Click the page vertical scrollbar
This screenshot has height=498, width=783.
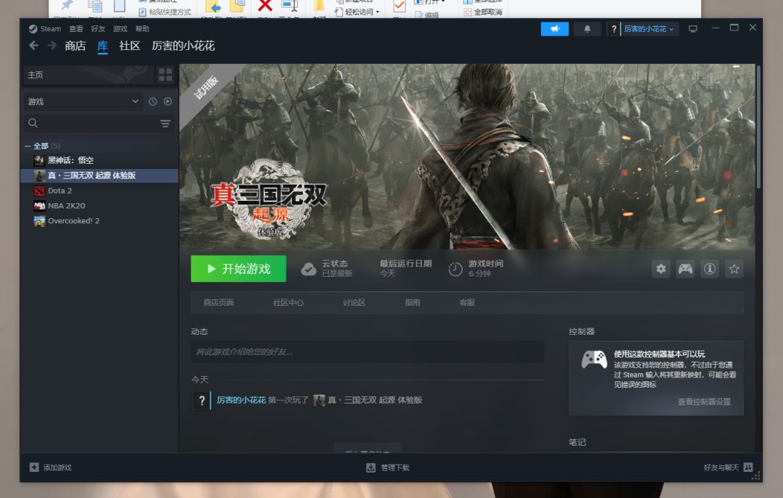758,128
